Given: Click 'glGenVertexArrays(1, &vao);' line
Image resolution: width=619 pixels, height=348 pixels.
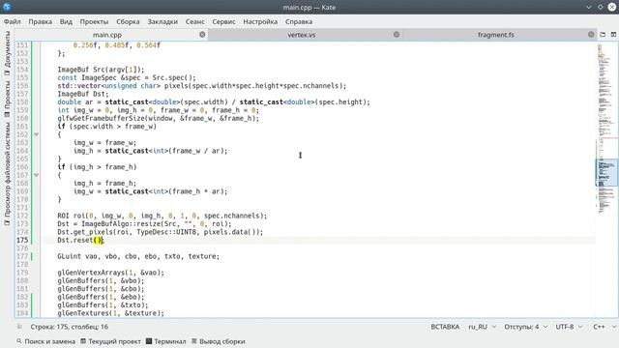Looking at the screenshot, I should [x=110, y=273].
